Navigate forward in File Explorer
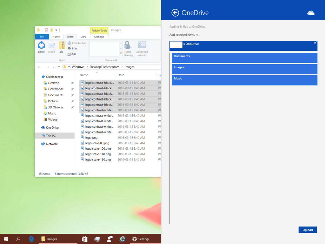This screenshot has width=325, height=244. tap(48, 67)
